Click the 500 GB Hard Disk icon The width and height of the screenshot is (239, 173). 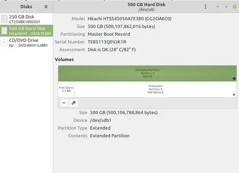[4, 31]
